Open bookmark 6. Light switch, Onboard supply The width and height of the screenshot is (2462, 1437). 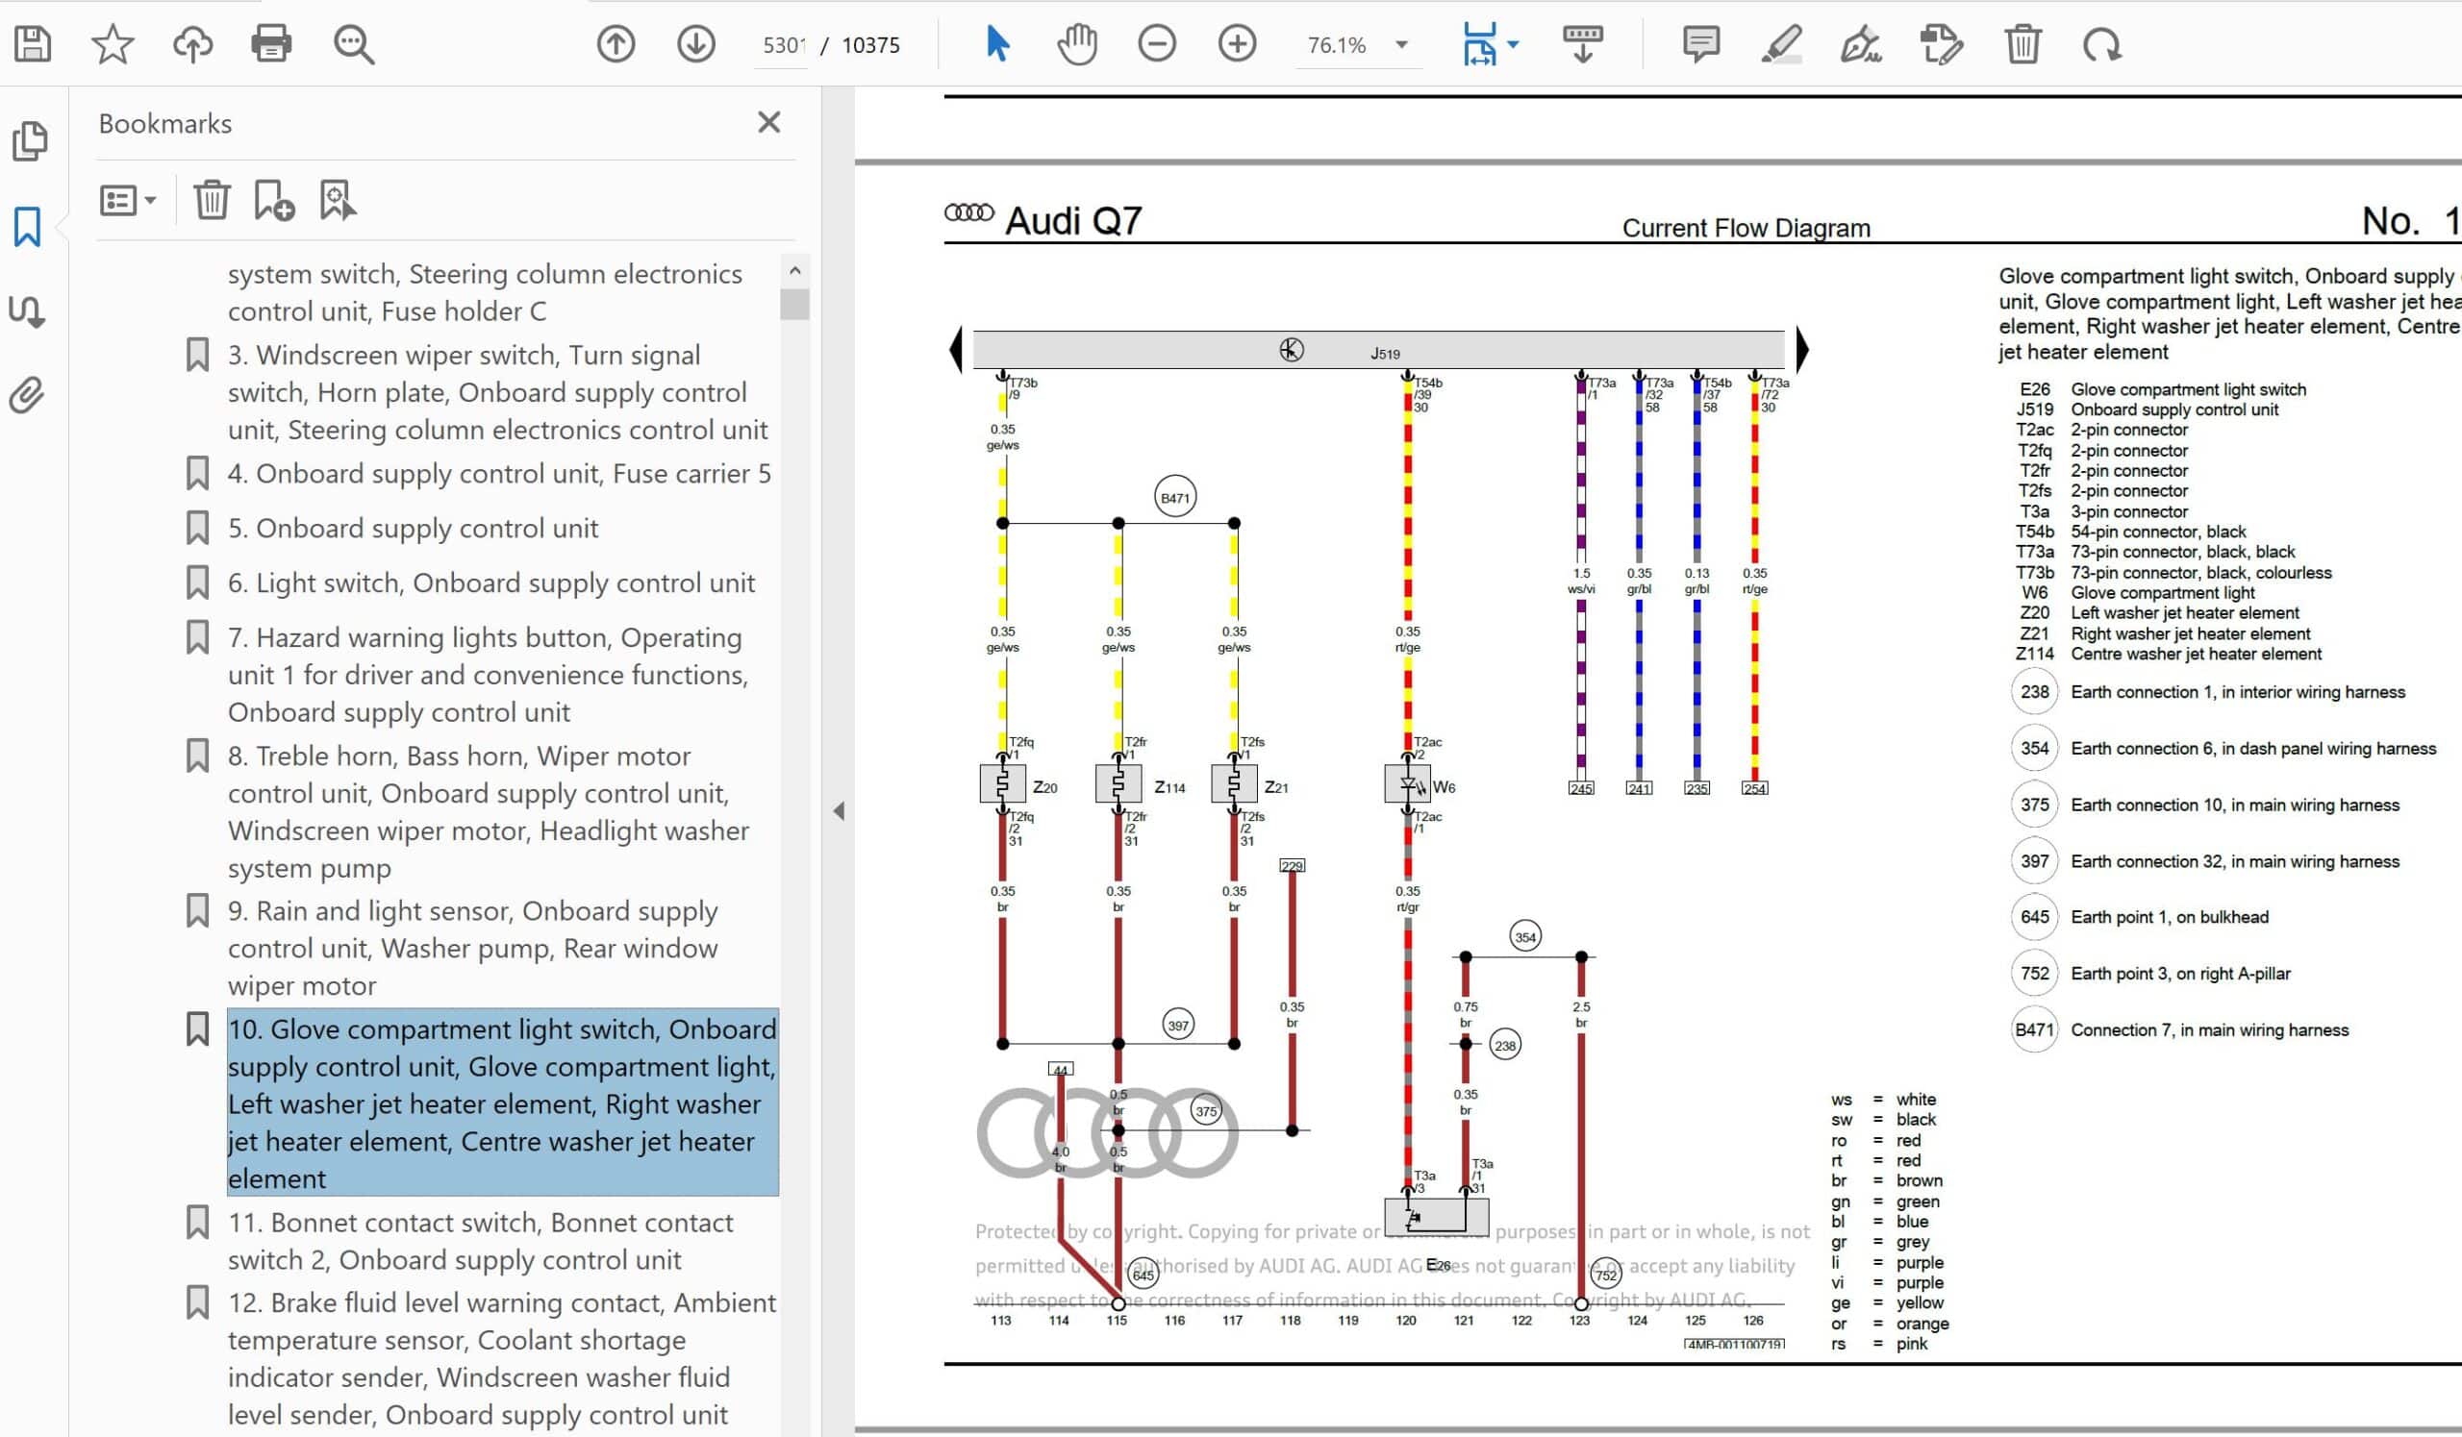pos(490,582)
